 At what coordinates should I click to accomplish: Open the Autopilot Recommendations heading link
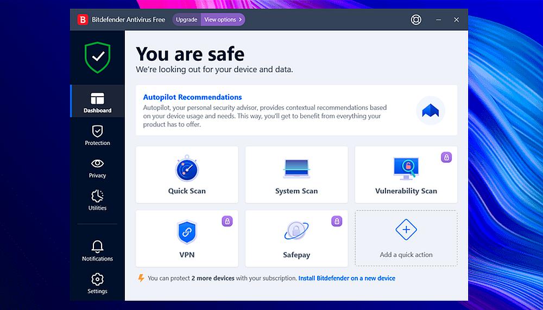(193, 97)
